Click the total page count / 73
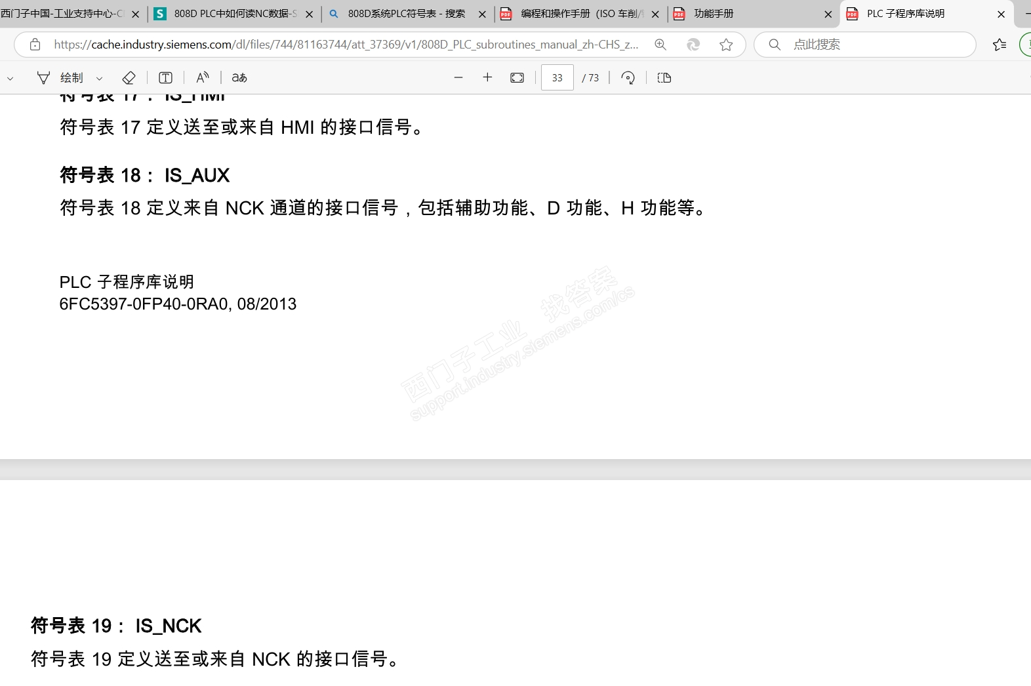The width and height of the screenshot is (1031, 686). (590, 78)
